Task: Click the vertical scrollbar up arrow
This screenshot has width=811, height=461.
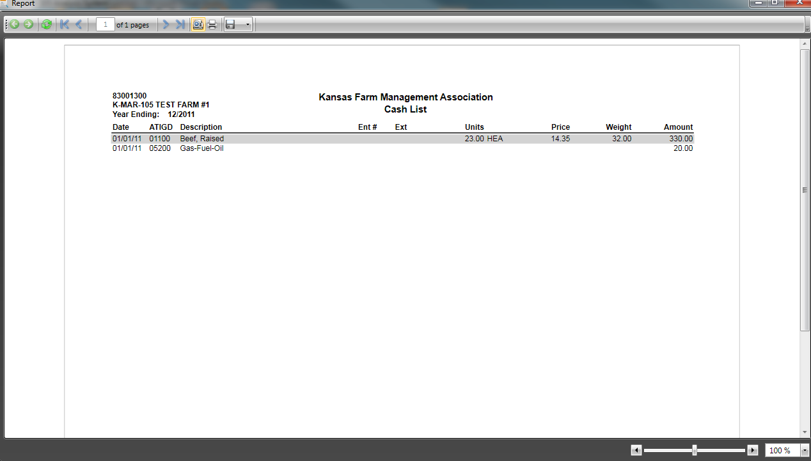Action: tap(805, 43)
